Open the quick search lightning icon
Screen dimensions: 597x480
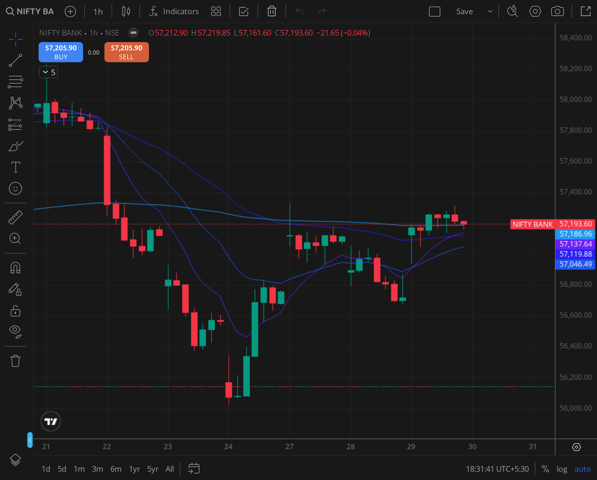coord(512,12)
